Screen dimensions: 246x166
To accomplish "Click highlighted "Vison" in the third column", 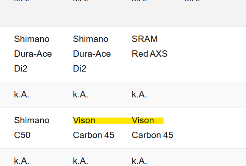I will tap(143, 120).
